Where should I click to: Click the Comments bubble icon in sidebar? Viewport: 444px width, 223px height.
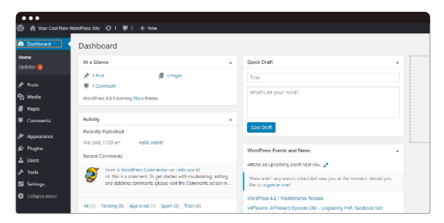pyautogui.click(x=21, y=121)
